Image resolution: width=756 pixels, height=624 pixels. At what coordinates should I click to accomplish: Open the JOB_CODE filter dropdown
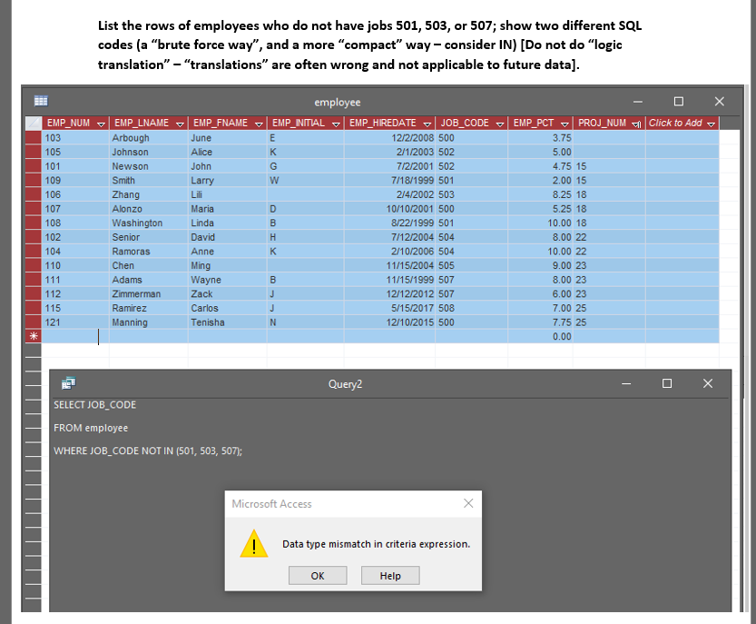tap(498, 123)
